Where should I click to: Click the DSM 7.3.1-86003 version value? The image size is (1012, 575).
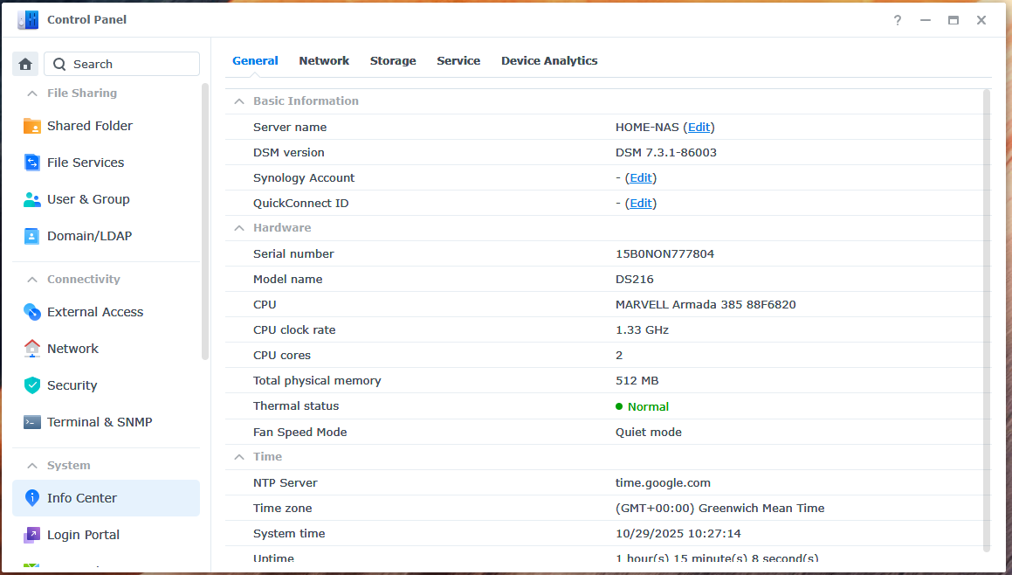click(666, 152)
